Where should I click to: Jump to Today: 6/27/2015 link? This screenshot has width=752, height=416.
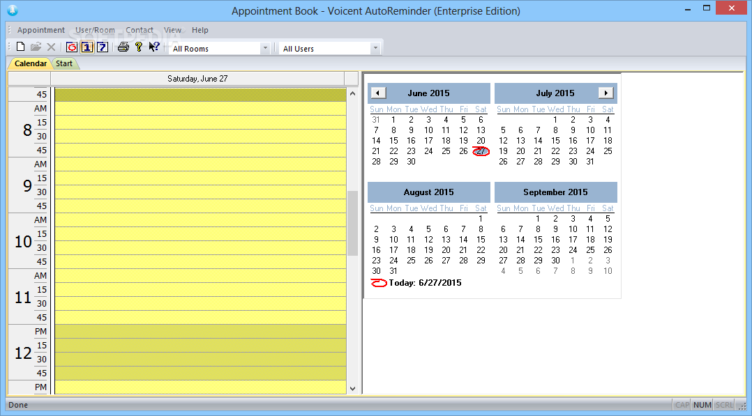tap(416, 283)
